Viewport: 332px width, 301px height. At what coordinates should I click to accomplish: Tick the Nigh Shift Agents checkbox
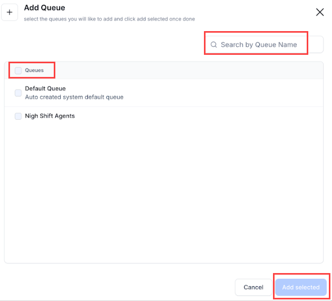(18, 116)
